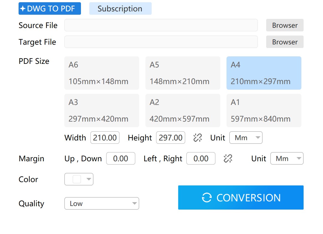Start the CONVERSION process
This screenshot has width=323, height=234.
point(241,198)
